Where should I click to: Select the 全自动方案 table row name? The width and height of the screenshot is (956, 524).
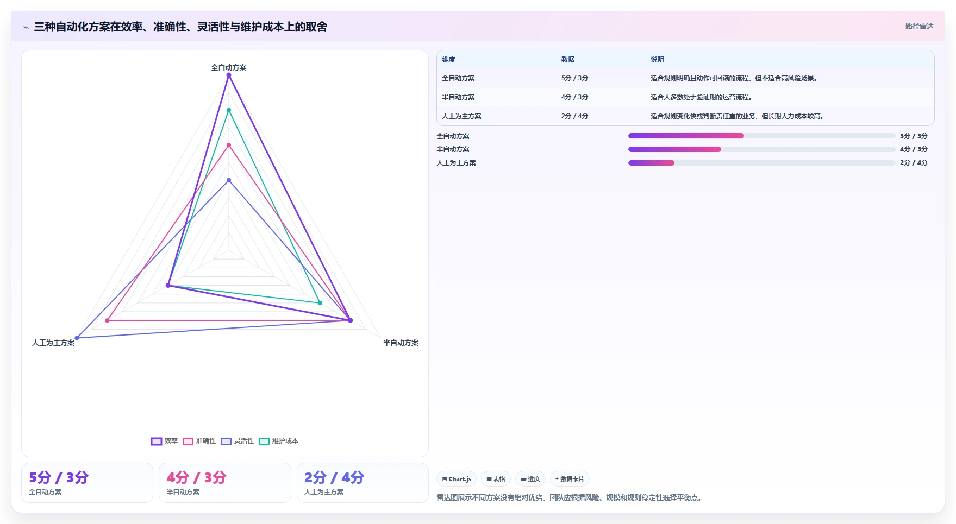click(x=458, y=78)
